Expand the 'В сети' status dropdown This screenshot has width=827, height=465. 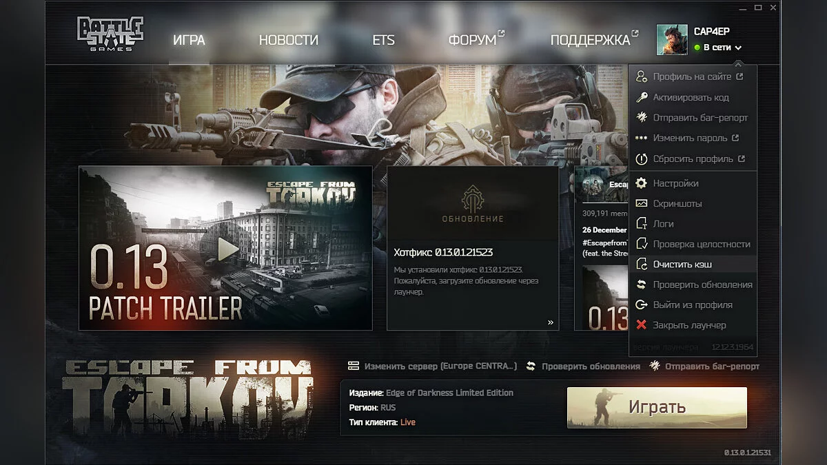[x=718, y=48]
